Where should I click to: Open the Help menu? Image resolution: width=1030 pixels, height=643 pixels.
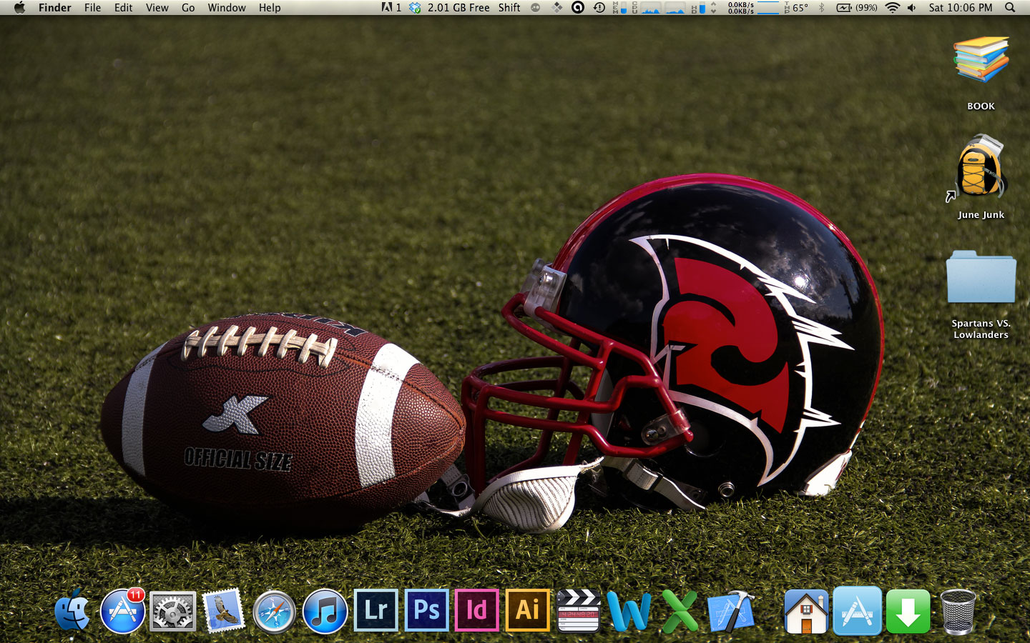coord(270,8)
